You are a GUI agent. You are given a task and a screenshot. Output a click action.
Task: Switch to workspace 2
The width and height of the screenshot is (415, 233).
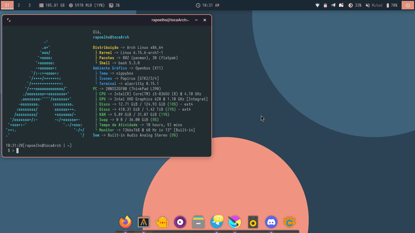(19, 5)
